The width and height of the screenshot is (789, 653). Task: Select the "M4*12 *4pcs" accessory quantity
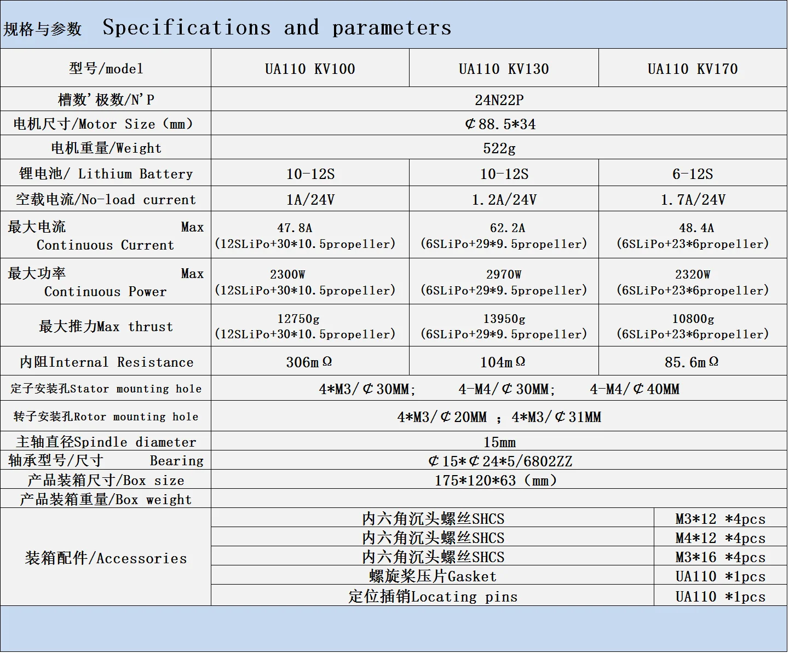[x=721, y=539]
